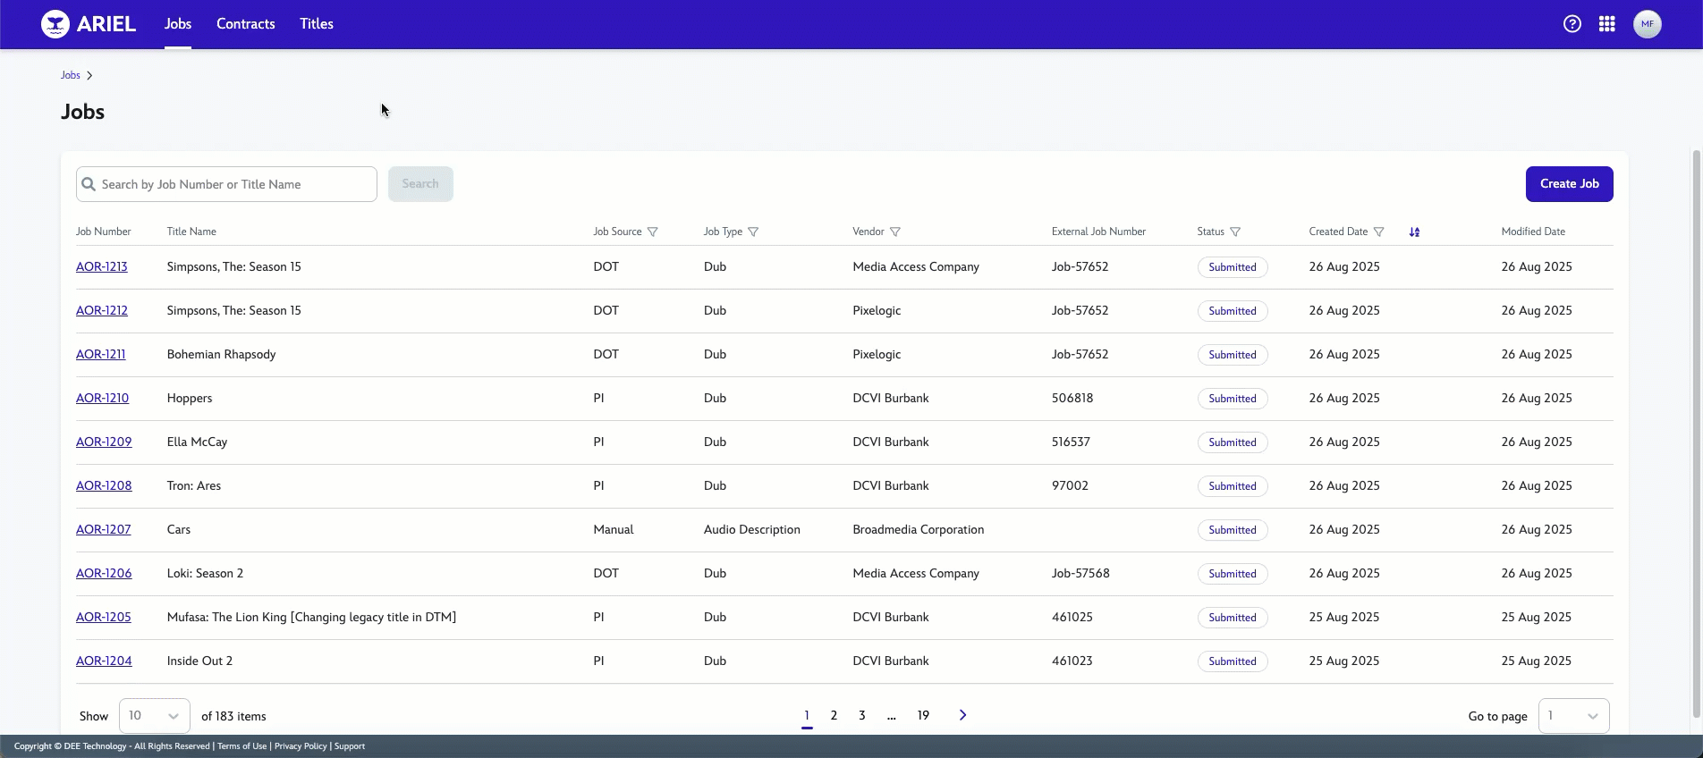1703x758 pixels.
Task: Click the Job Type filter icon
Action: [753, 232]
